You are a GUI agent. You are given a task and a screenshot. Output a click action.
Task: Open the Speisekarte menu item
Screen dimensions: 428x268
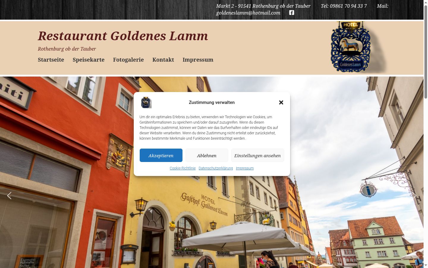(x=89, y=60)
